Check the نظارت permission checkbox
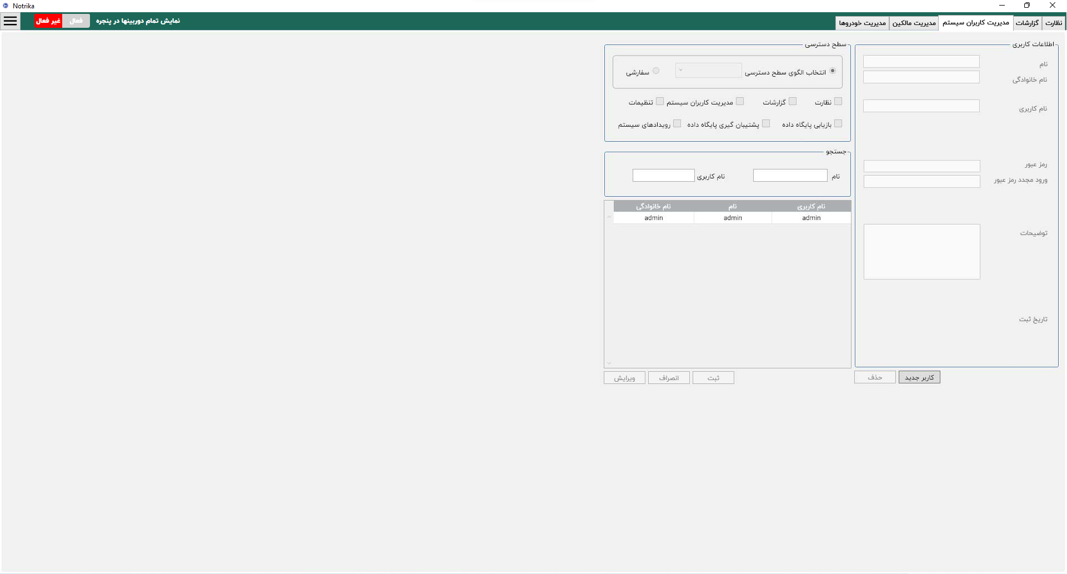Image resolution: width=1067 pixels, height=574 pixels. click(x=838, y=102)
